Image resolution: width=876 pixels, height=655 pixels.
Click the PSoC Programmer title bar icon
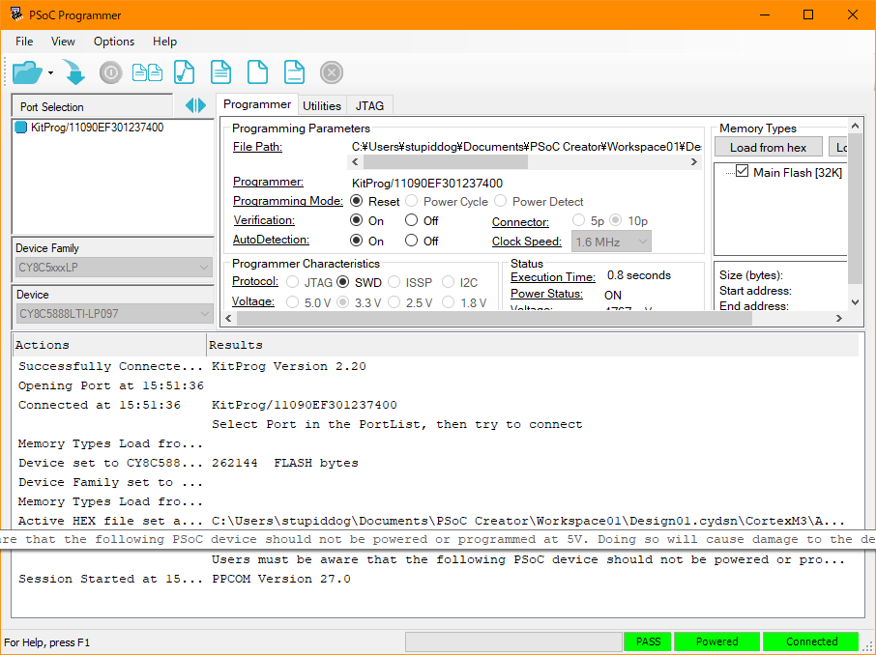pos(16,14)
